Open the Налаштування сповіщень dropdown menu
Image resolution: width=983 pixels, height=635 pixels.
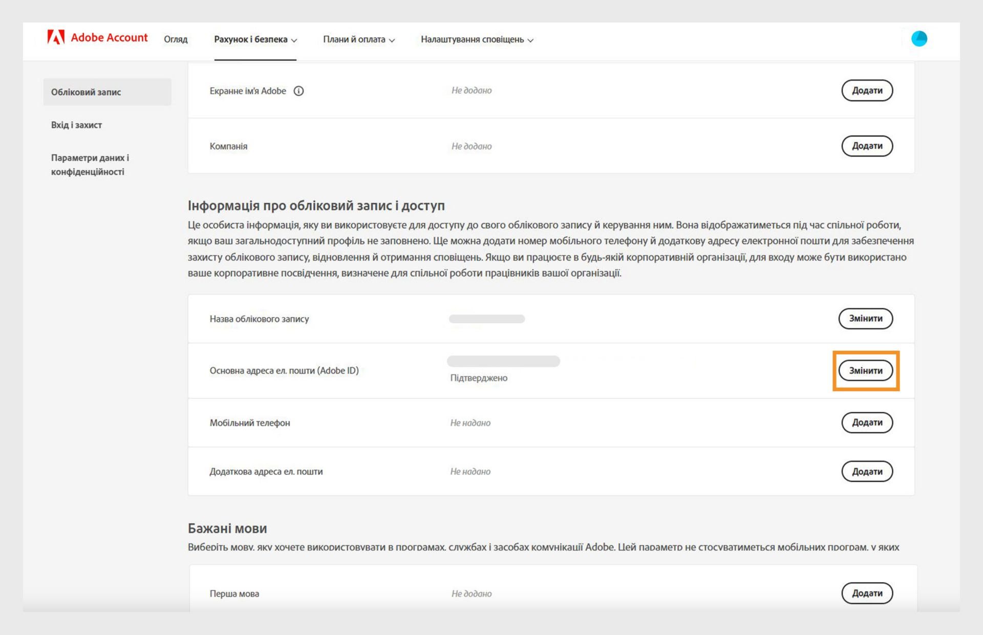(x=477, y=39)
